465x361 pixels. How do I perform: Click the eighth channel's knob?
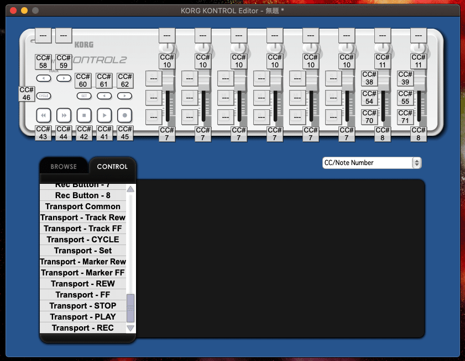tap(419, 48)
